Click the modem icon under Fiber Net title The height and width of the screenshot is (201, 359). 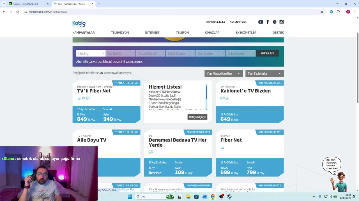pos(222,147)
